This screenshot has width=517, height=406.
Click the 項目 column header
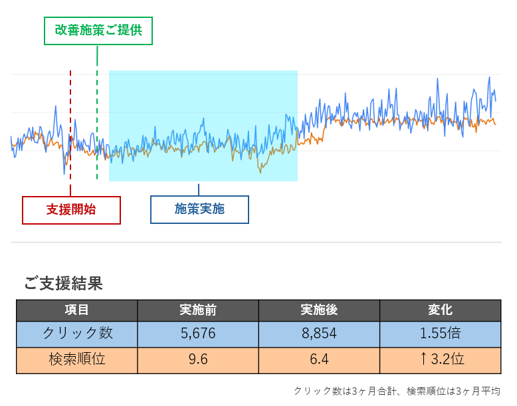77,310
